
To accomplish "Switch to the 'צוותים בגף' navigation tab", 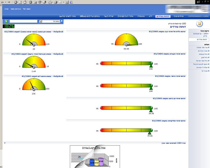I will coord(178,16).
